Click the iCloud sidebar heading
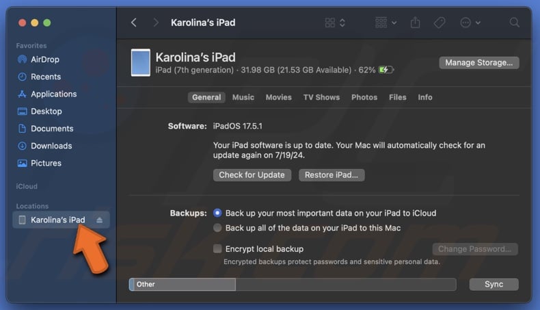540x310 pixels. click(27, 186)
